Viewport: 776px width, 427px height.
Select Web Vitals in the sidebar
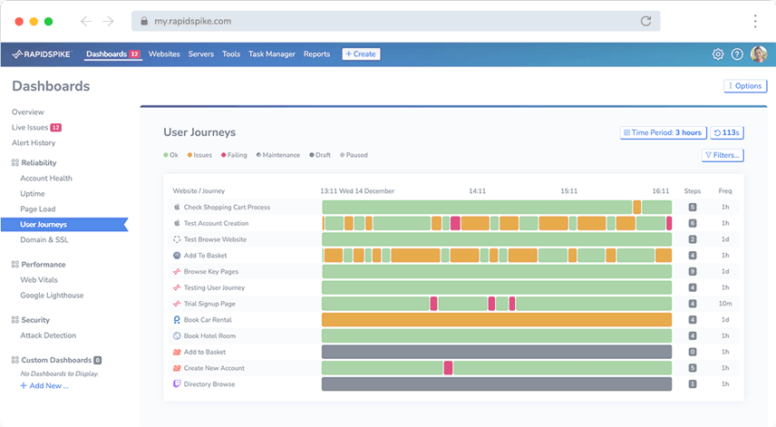39,280
